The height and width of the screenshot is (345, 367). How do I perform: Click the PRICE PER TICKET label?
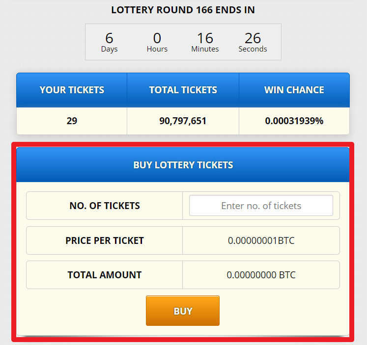[105, 240]
